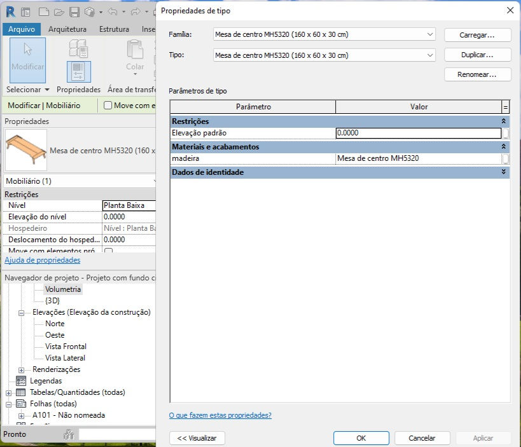Toggle the Move com elementos checkbox in options bar

108,106
